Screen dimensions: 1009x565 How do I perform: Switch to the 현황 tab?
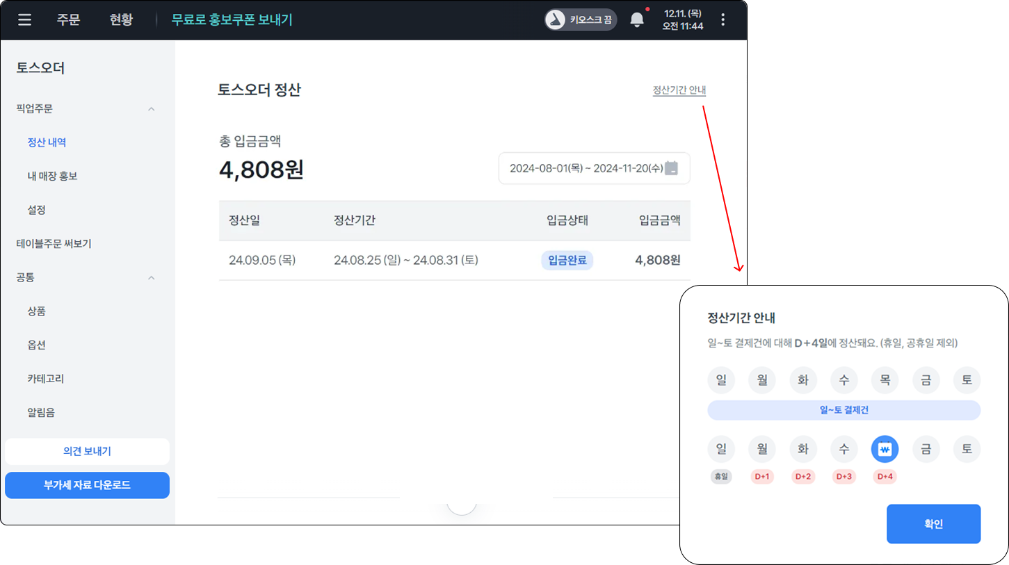(121, 19)
